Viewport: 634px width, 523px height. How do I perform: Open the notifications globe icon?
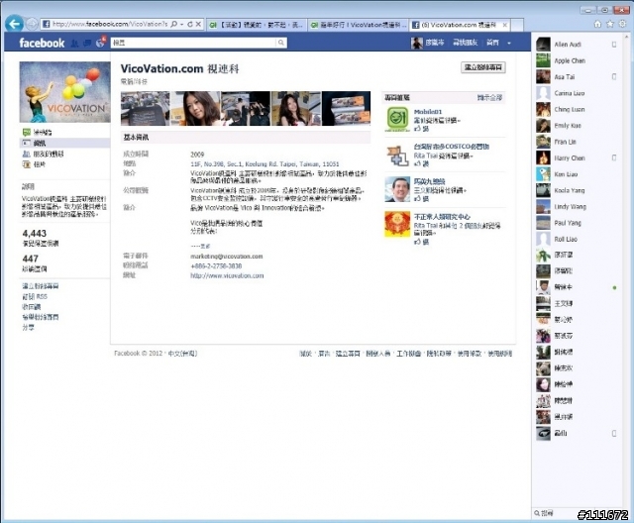(x=101, y=42)
